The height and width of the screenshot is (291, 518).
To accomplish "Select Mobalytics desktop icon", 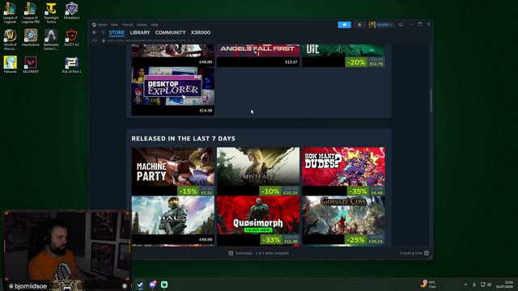I will (x=71, y=11).
